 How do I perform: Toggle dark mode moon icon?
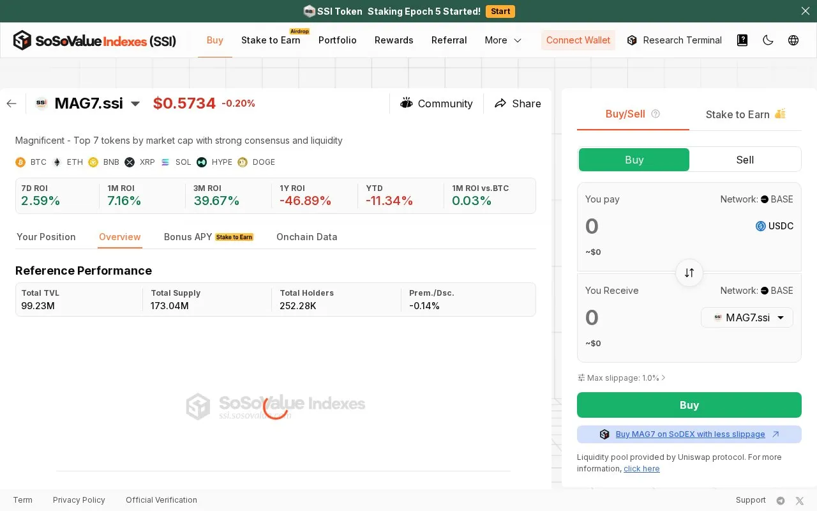pyautogui.click(x=768, y=40)
